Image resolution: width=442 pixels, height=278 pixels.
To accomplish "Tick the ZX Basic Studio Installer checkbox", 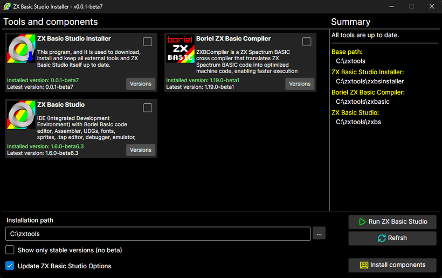I will pyautogui.click(x=148, y=41).
